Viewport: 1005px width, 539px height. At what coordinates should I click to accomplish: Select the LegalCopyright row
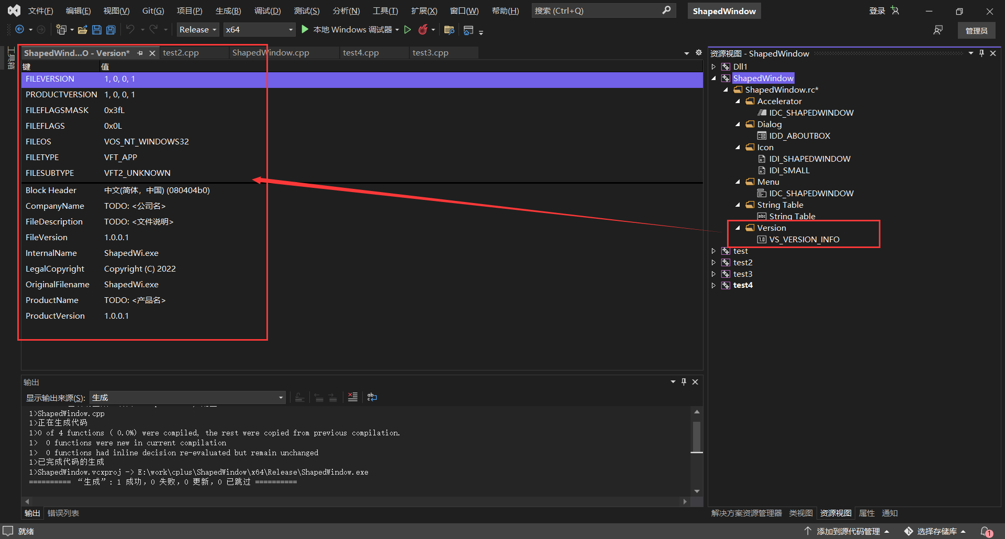pyautogui.click(x=362, y=269)
